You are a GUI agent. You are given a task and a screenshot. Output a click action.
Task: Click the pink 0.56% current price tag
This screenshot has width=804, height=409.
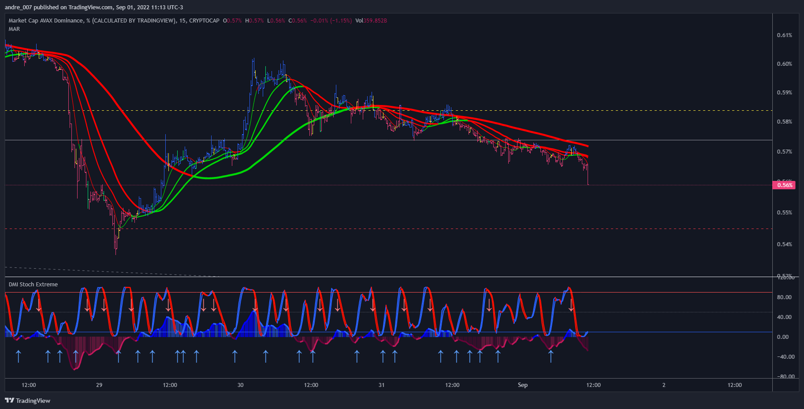(x=785, y=185)
